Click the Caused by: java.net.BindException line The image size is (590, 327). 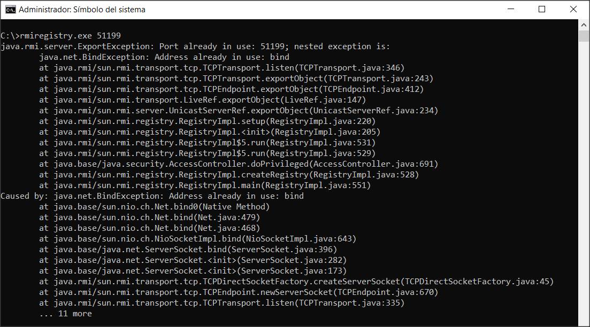coord(152,196)
